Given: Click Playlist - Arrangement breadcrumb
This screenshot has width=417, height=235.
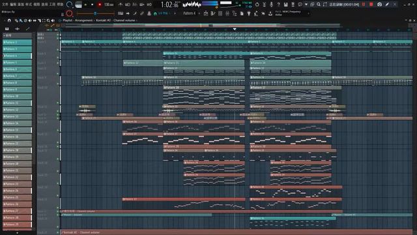Looking at the screenshot, I should pos(78,20).
